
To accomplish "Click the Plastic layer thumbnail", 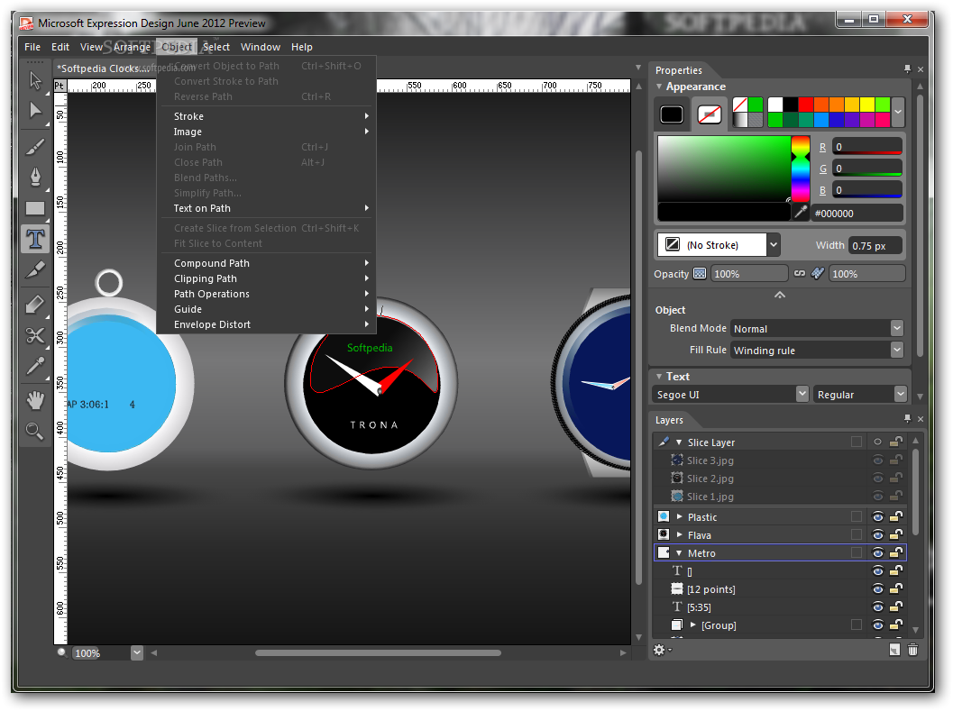I will click(664, 516).
